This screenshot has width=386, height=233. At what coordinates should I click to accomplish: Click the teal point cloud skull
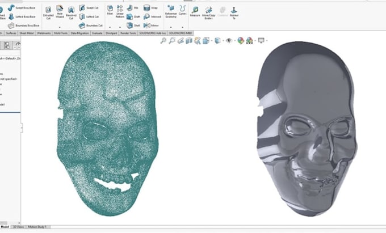pyautogui.click(x=107, y=129)
